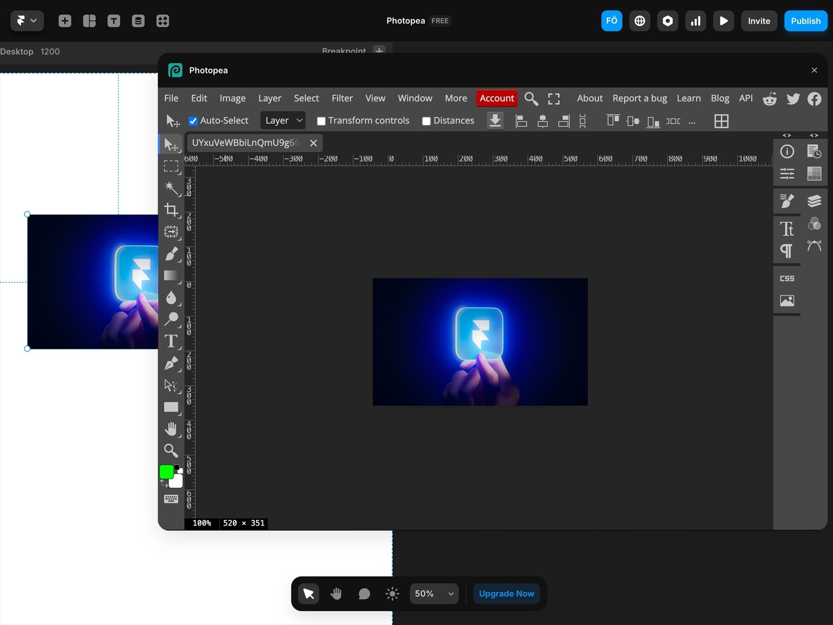Grab the Hand tool for panning

pyautogui.click(x=172, y=429)
